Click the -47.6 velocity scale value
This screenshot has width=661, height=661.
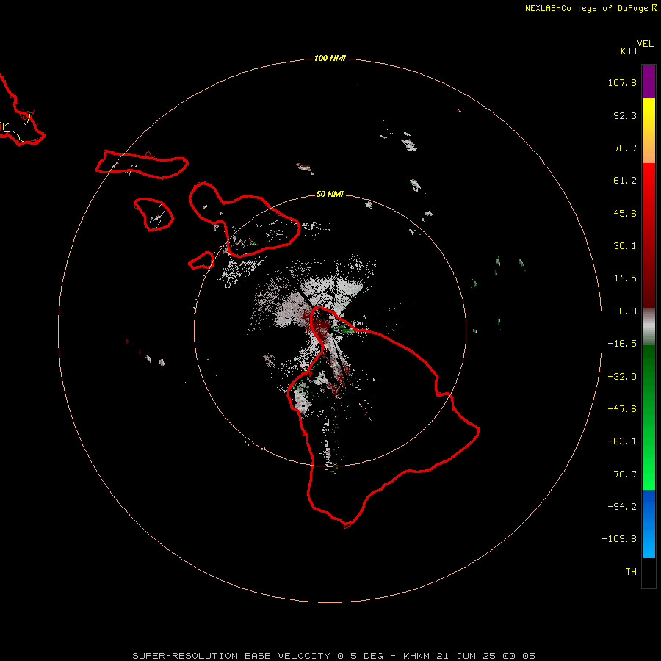click(622, 409)
